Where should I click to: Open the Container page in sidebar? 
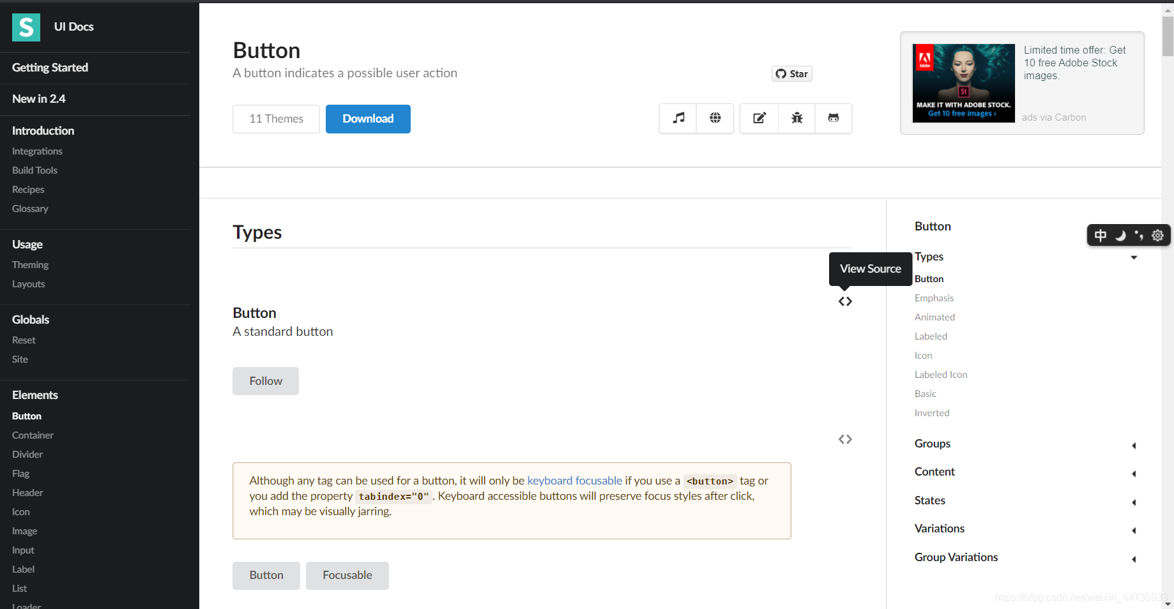pyautogui.click(x=33, y=435)
